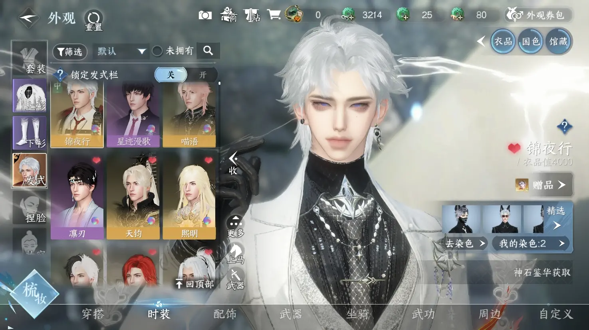This screenshot has height=330, width=589.
Task: Add jade currency next to 25
Action: pyautogui.click(x=403, y=15)
